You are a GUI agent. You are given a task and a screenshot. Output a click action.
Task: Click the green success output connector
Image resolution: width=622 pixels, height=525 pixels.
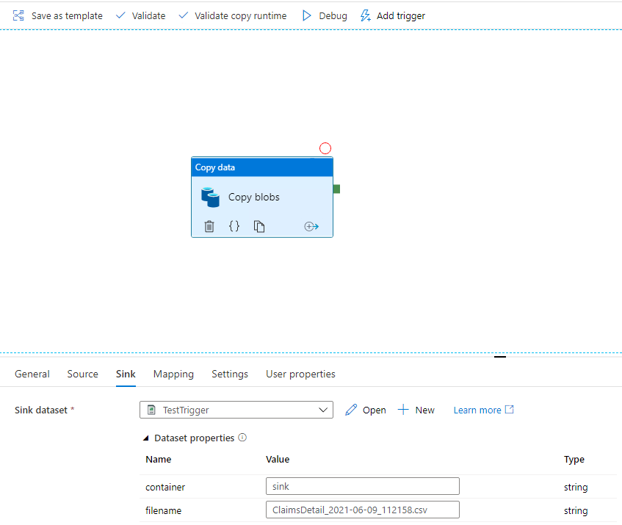click(336, 189)
